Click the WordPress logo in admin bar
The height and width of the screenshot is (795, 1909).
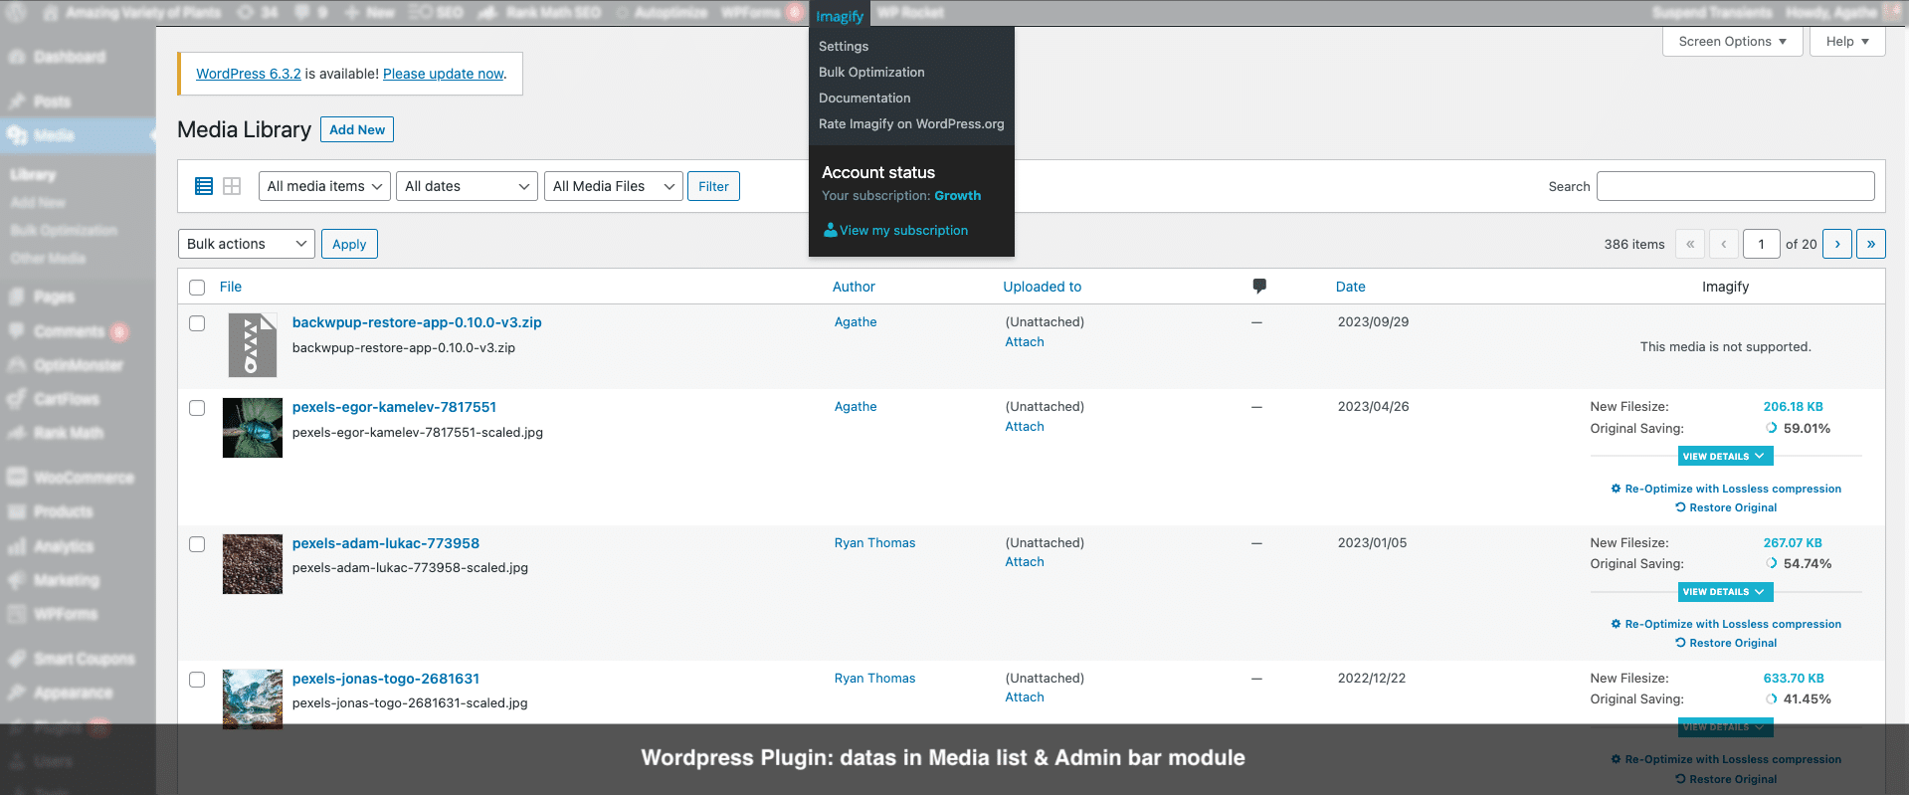(17, 13)
